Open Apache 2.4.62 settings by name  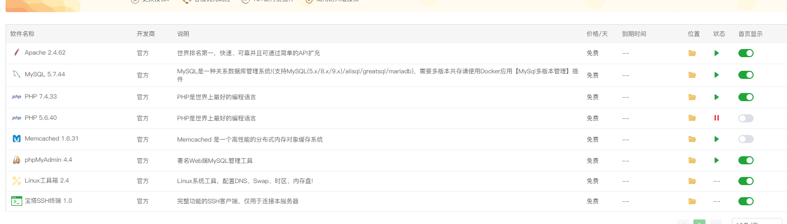[45, 53]
